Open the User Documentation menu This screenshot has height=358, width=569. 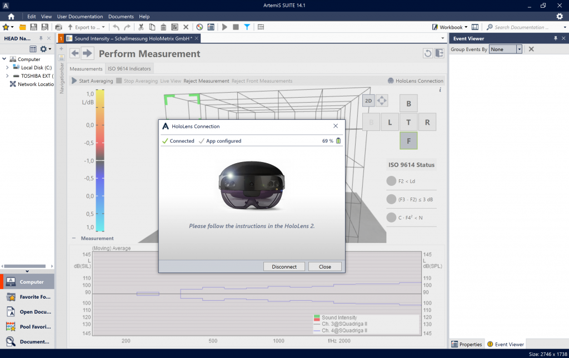coord(80,17)
